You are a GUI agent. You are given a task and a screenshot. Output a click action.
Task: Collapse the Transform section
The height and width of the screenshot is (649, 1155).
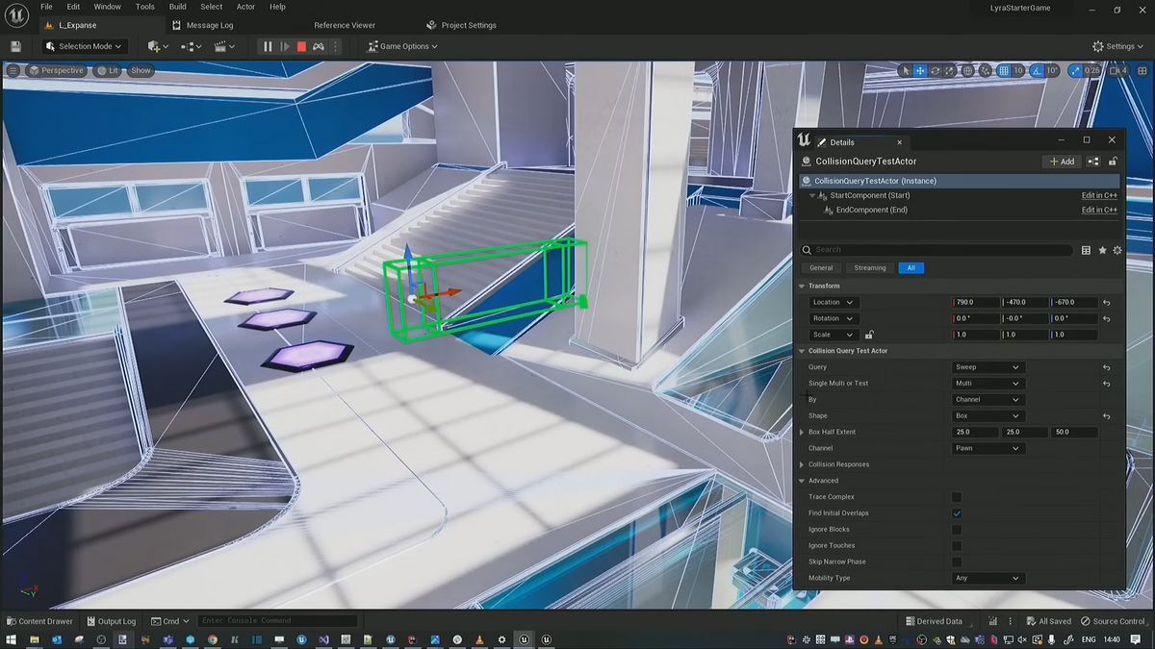pyautogui.click(x=802, y=286)
